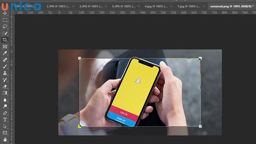Select the Lasso tool

[5, 27]
